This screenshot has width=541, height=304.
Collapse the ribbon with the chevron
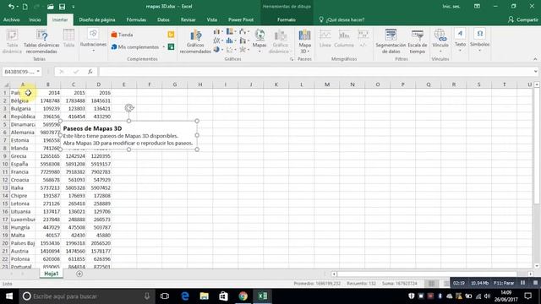[535, 59]
